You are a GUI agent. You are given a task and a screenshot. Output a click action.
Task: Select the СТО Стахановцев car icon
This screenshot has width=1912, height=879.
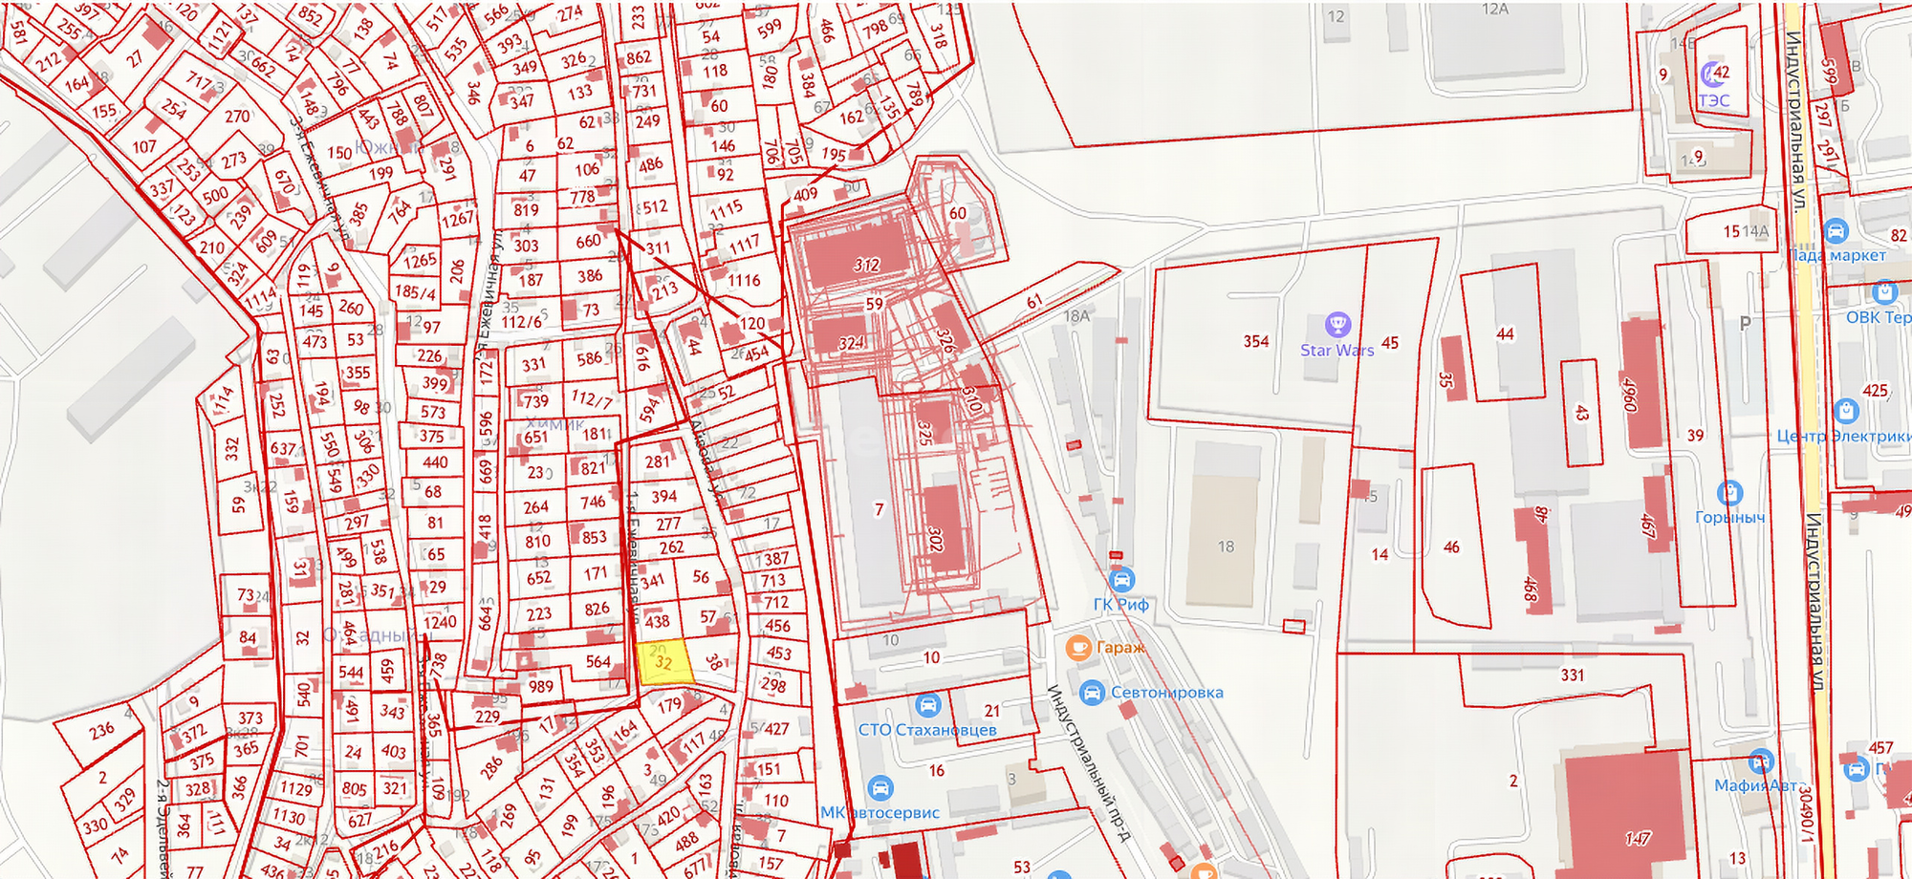[x=926, y=706]
